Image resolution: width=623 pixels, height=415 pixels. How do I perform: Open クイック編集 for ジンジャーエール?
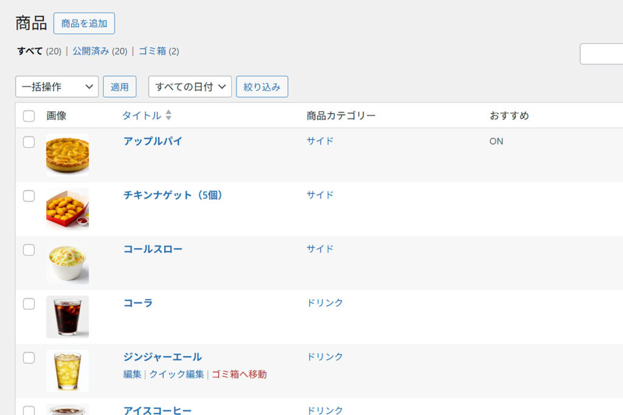click(x=176, y=374)
